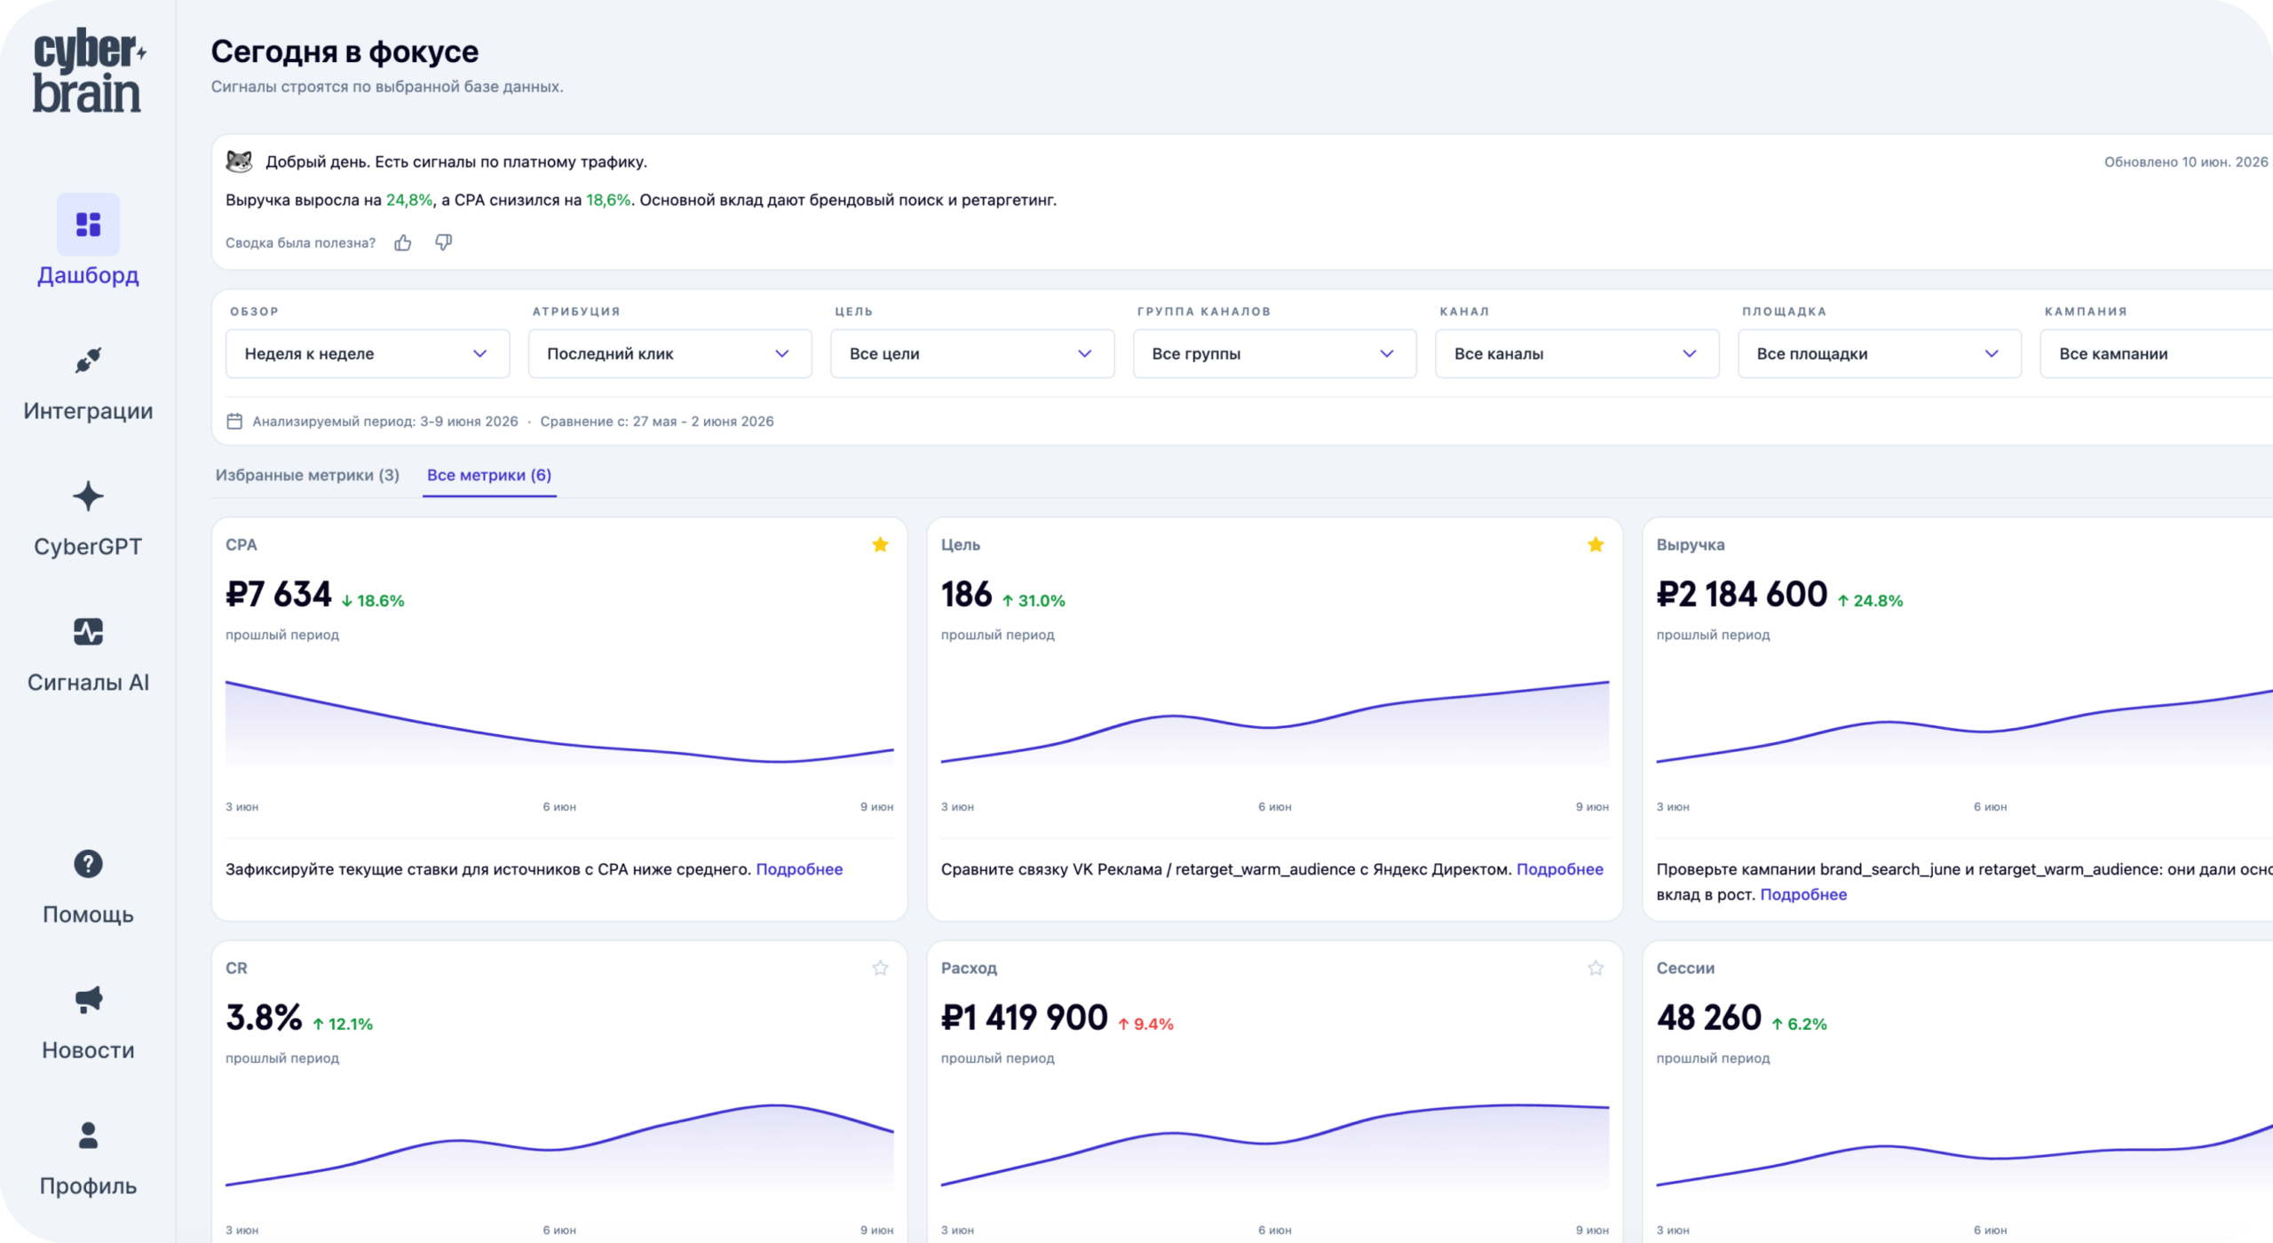Image resolution: width=2273 pixels, height=1243 pixels.
Task: Open the Сигналы AI pulse icon
Action: pos(88,632)
